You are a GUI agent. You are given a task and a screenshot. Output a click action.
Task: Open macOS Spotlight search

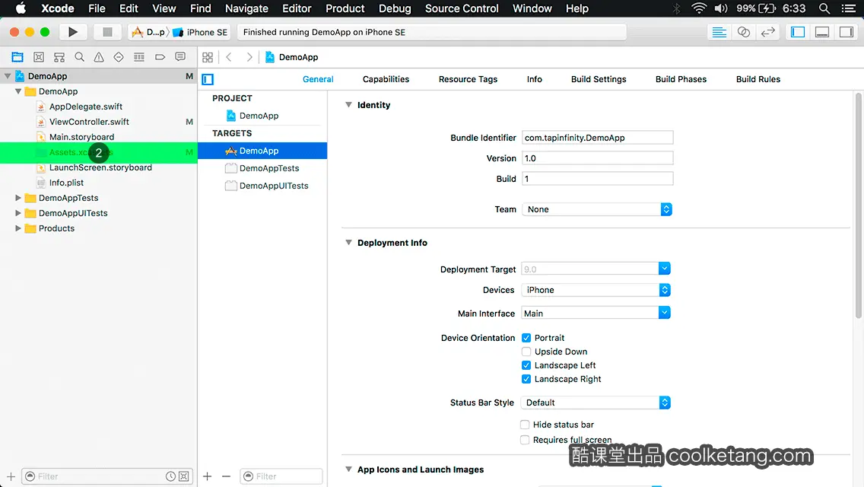click(x=824, y=8)
